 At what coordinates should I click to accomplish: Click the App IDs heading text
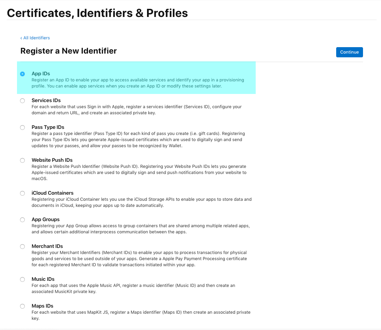(41, 74)
